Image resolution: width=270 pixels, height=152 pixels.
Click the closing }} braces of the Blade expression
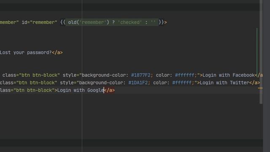[161, 22]
